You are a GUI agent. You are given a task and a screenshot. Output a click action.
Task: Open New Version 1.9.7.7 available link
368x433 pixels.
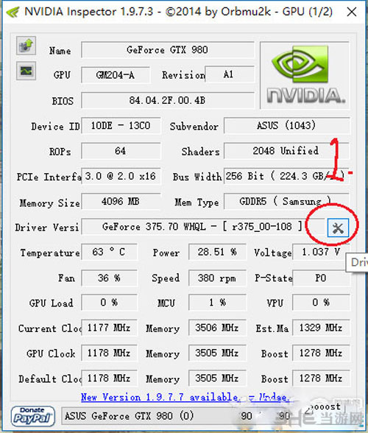[185, 397]
